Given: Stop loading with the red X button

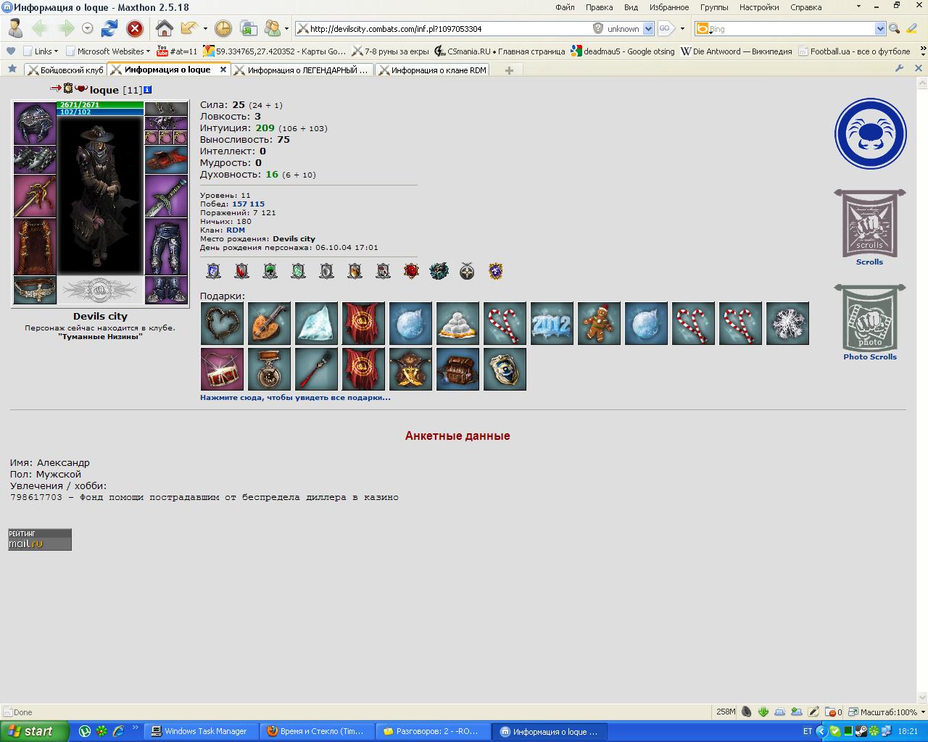Looking at the screenshot, I should pyautogui.click(x=135, y=28).
